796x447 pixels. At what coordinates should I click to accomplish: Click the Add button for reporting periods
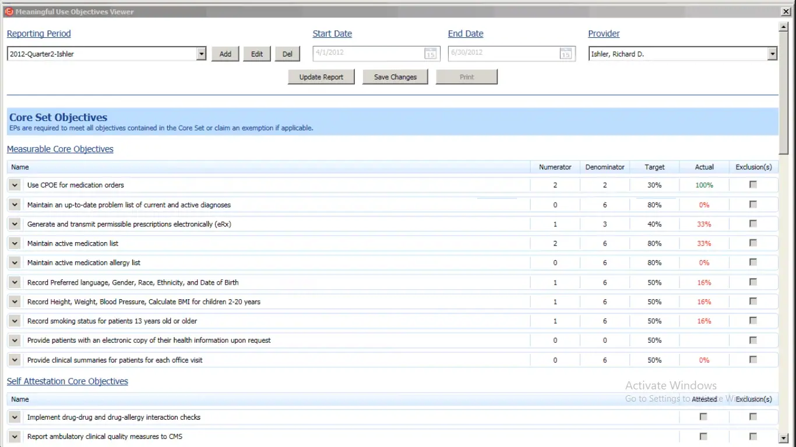click(x=225, y=54)
